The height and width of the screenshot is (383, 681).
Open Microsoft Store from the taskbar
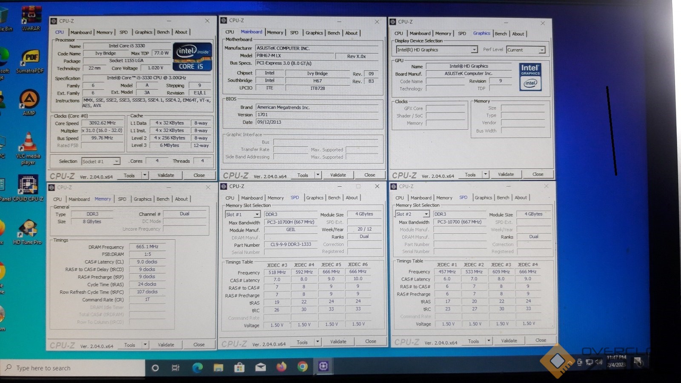pos(239,367)
